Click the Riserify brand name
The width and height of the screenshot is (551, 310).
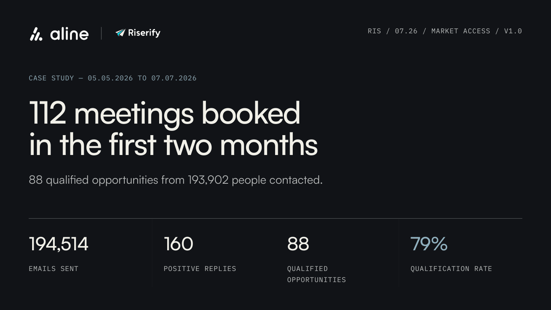144,33
